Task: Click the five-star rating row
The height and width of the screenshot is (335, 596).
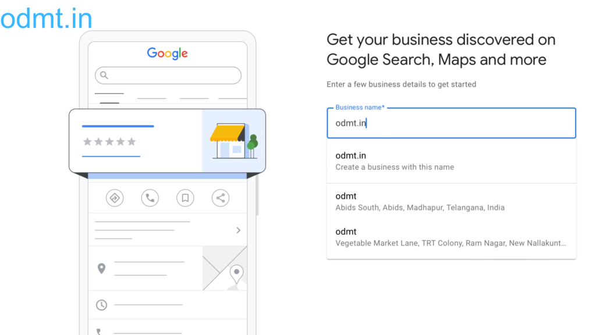Action: coord(109,142)
